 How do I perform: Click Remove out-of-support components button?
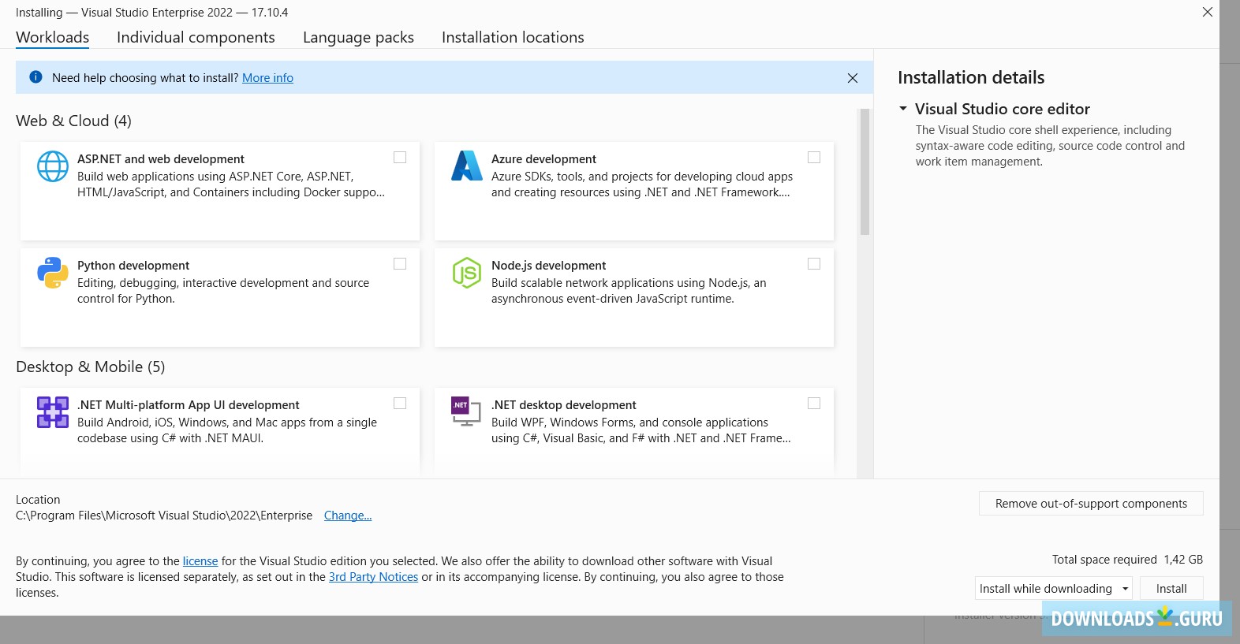click(1091, 504)
